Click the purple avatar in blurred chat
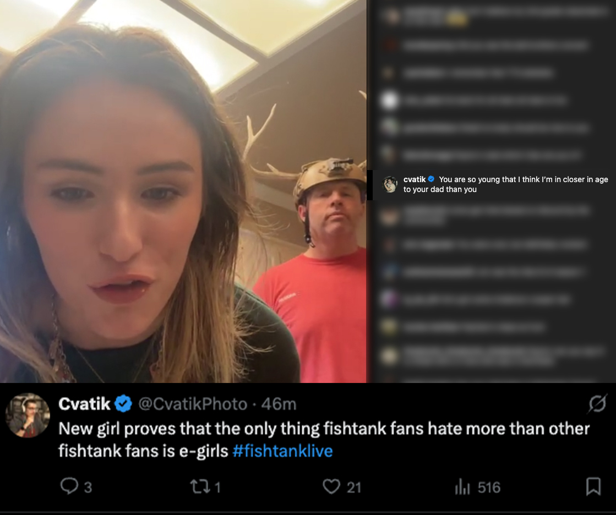This screenshot has width=616, height=515. (x=389, y=299)
